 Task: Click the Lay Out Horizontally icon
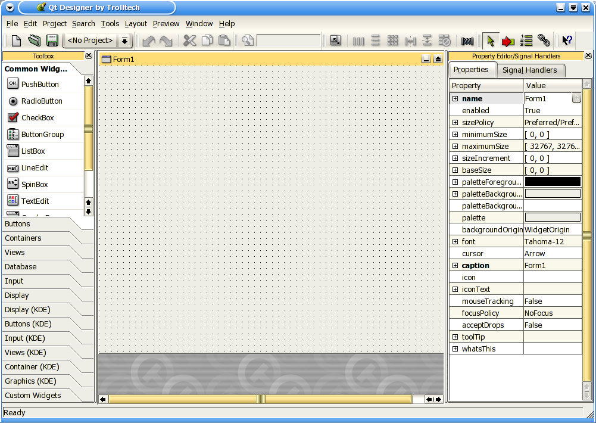(x=358, y=41)
